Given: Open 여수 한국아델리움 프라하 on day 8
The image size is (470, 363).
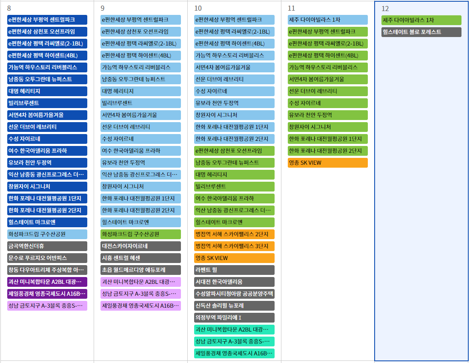Looking at the screenshot, I should [x=47, y=151].
